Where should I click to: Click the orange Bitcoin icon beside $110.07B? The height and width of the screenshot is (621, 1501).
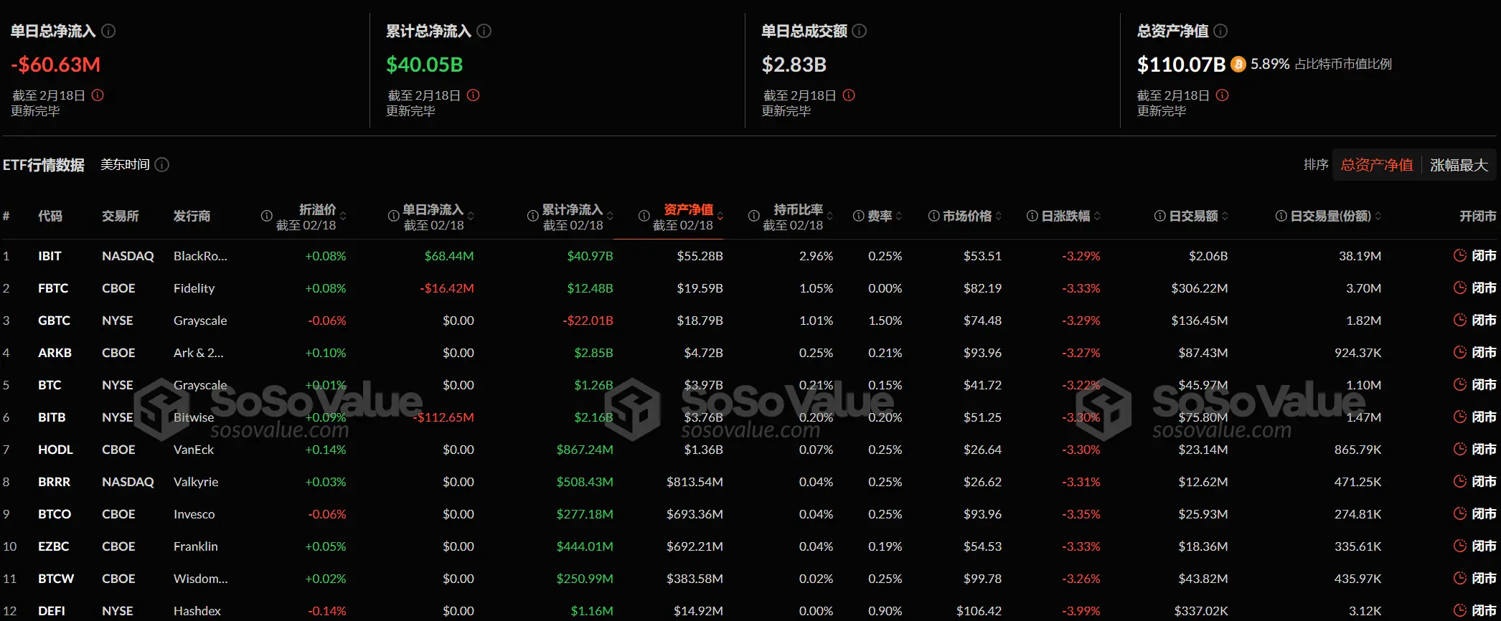click(1238, 65)
